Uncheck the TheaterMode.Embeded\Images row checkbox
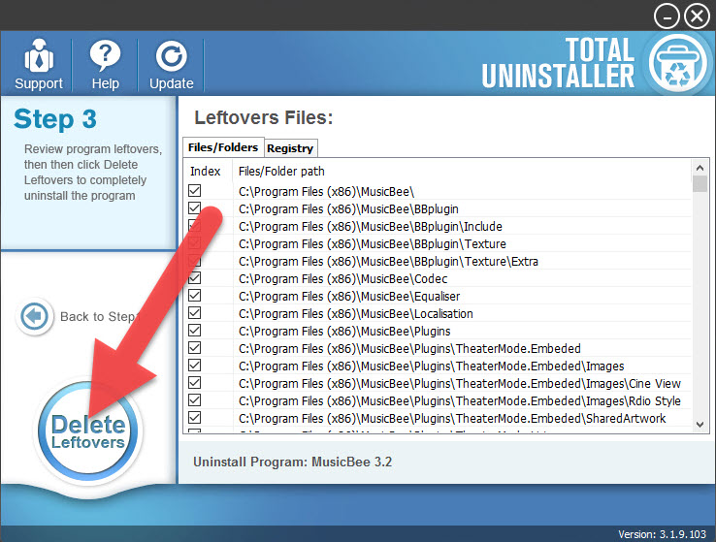Viewport: 716px width, 542px height. point(195,365)
